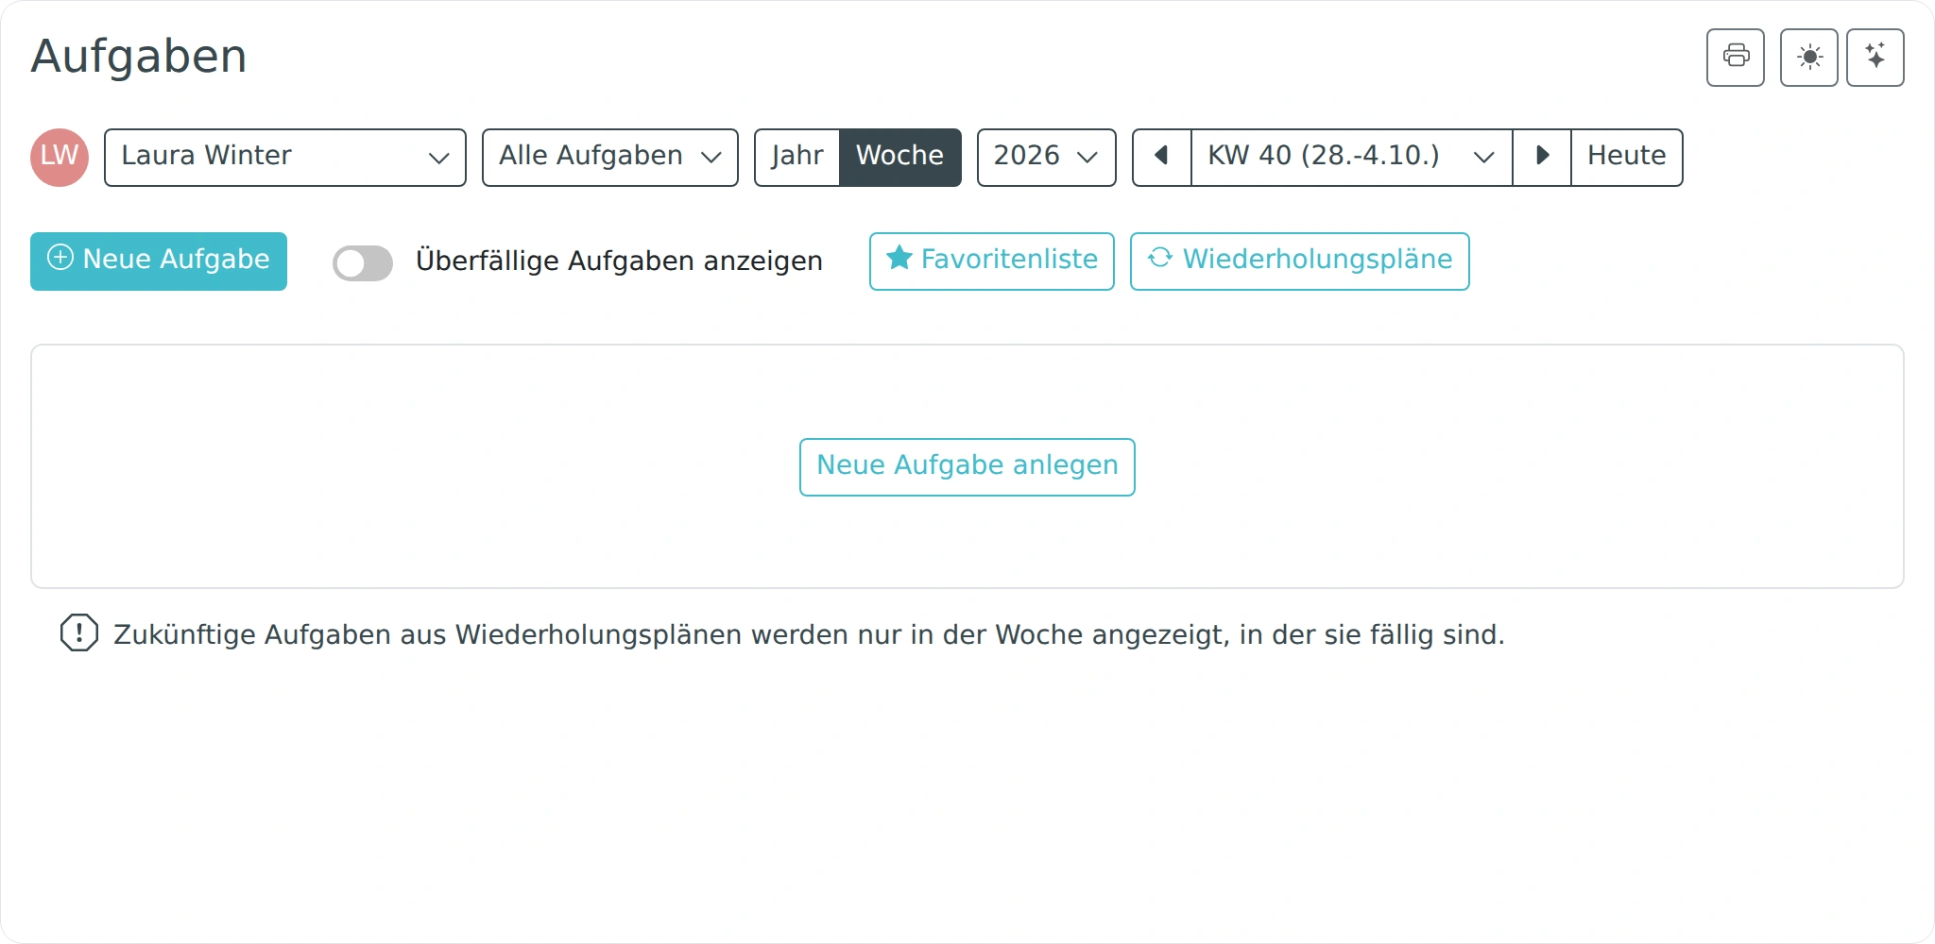Open Wiederholungspläne
This screenshot has width=1935, height=944.
click(x=1300, y=261)
